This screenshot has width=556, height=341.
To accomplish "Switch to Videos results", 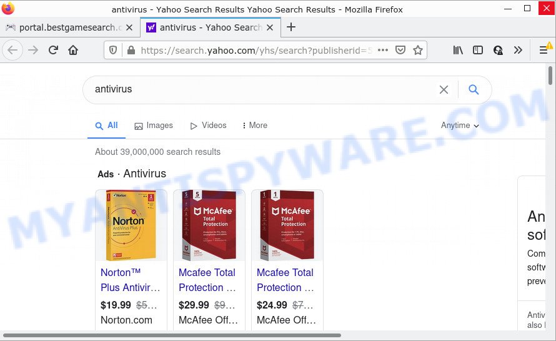I will coord(208,126).
